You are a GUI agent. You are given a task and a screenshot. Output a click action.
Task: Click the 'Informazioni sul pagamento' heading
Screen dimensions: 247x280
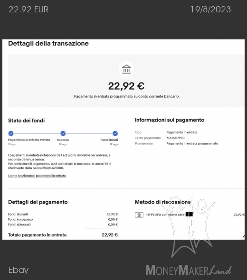(170, 120)
